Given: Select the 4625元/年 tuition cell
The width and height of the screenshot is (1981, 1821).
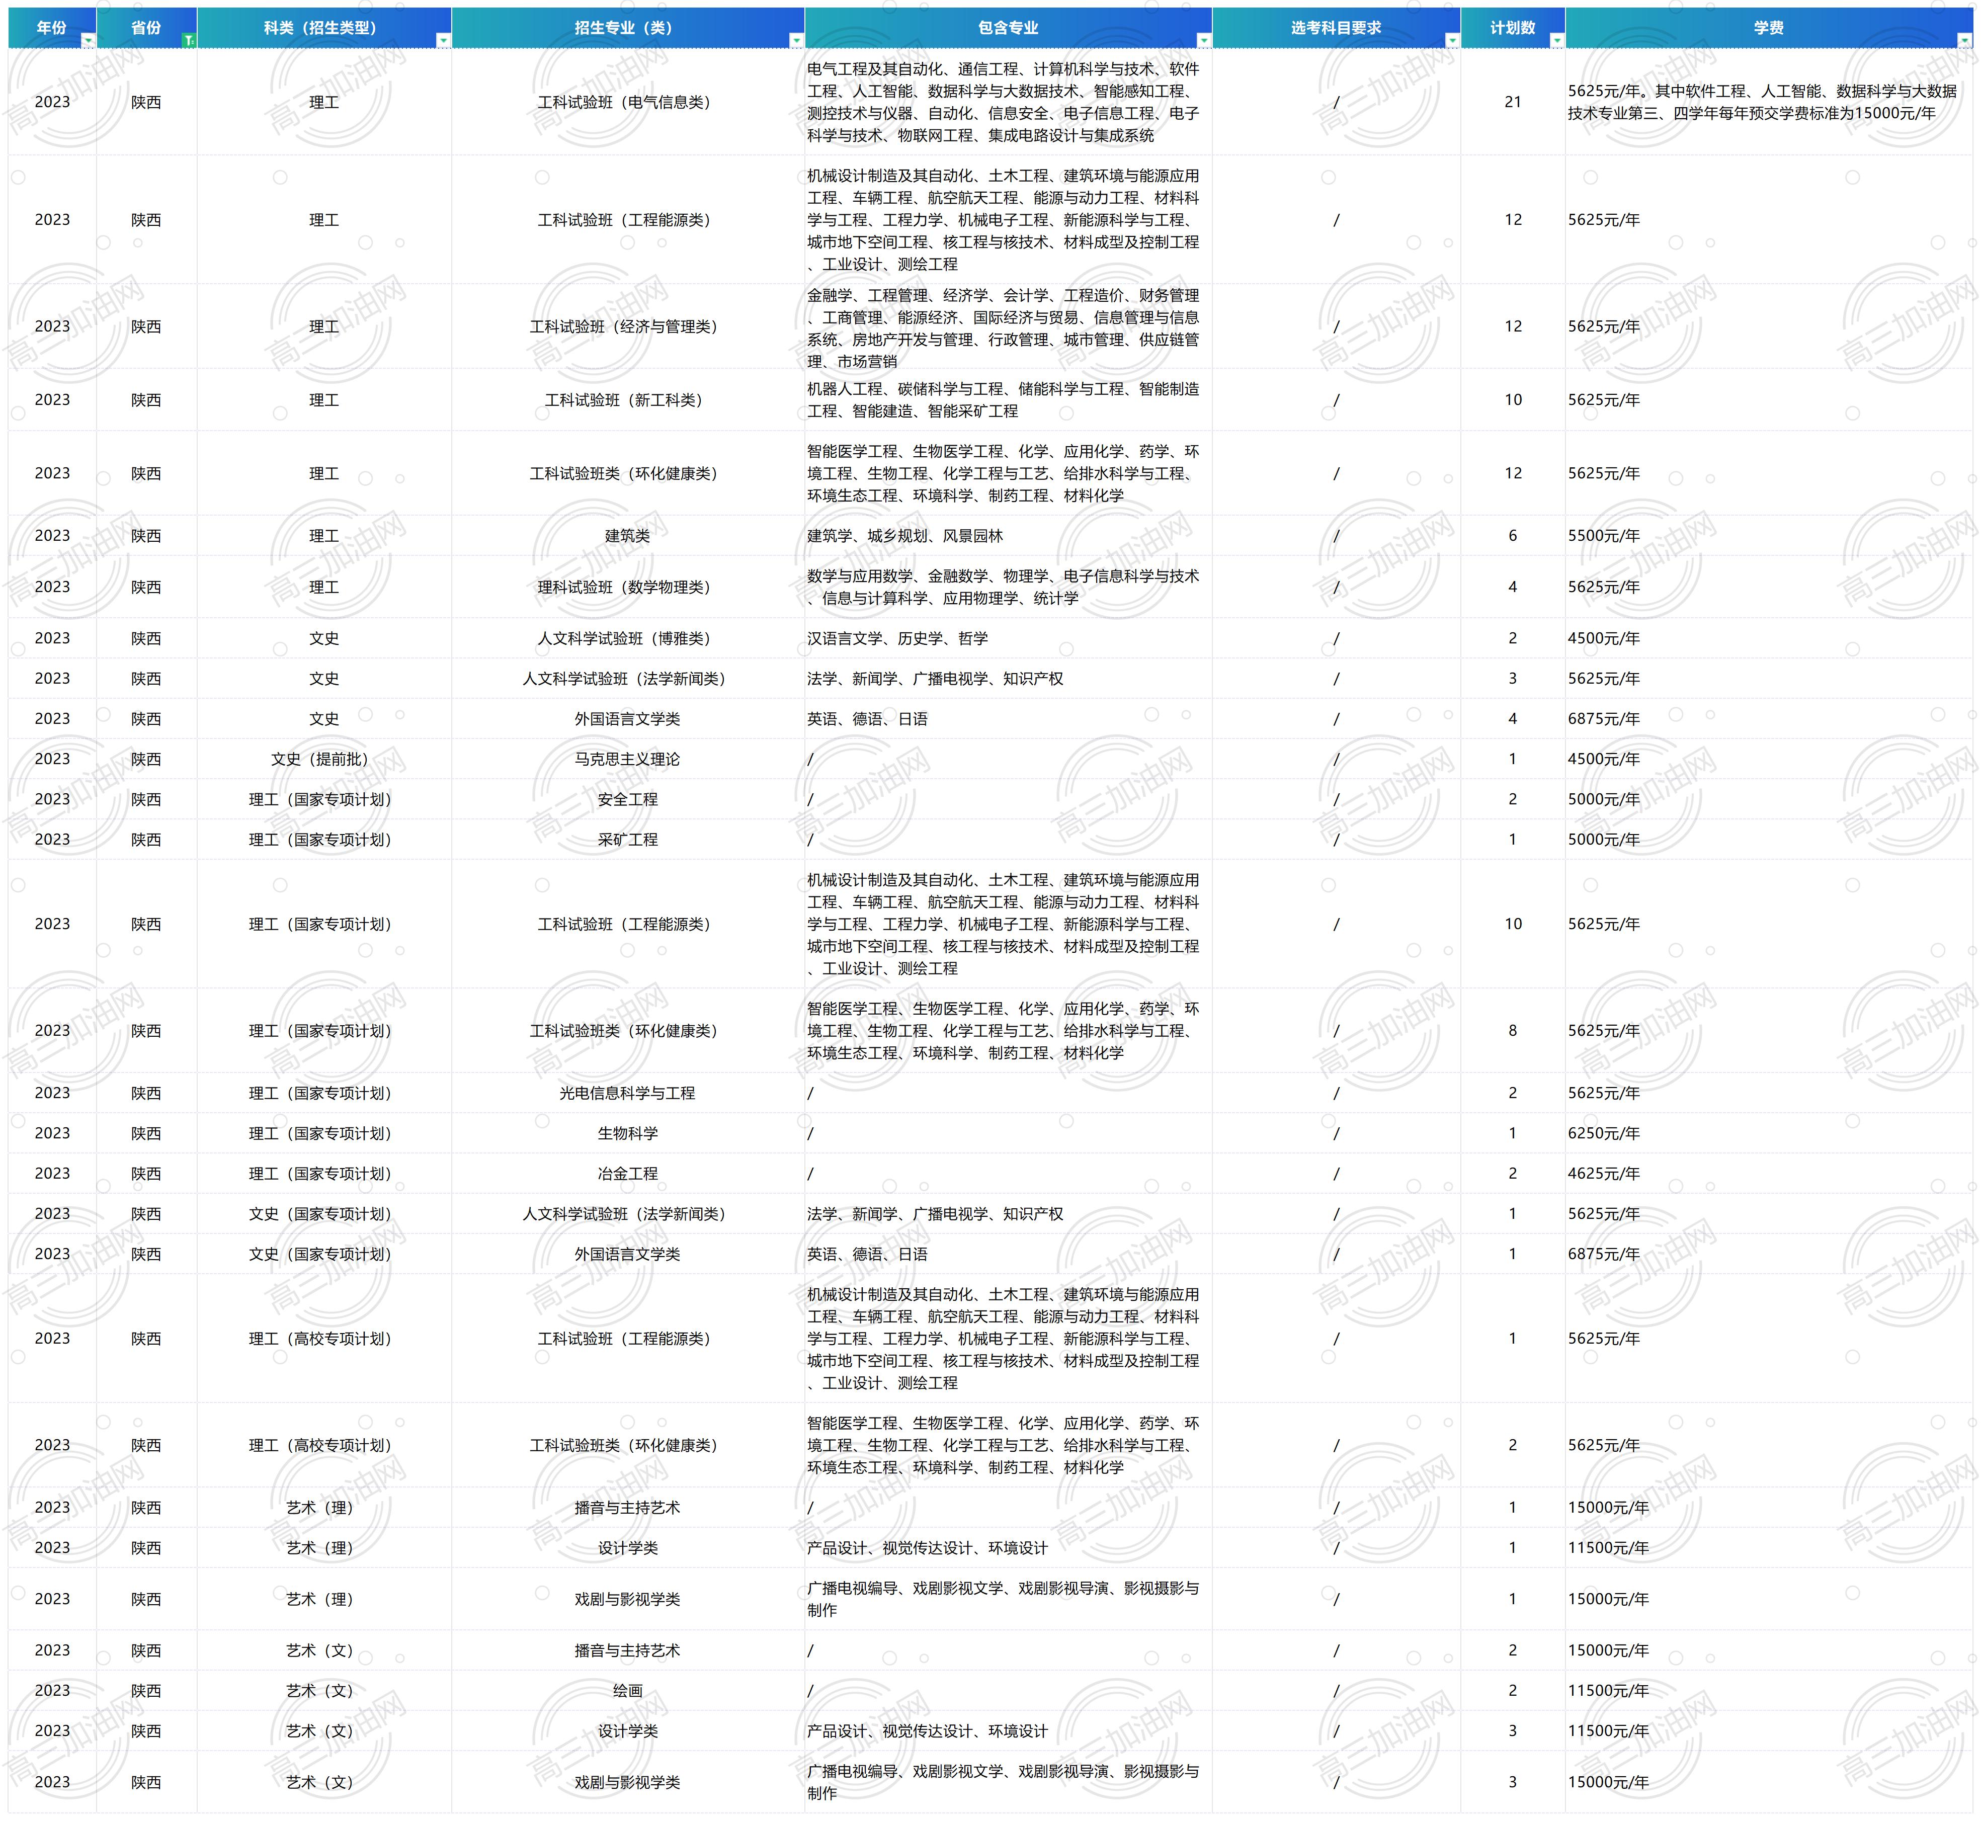Looking at the screenshot, I should (x=1769, y=1175).
